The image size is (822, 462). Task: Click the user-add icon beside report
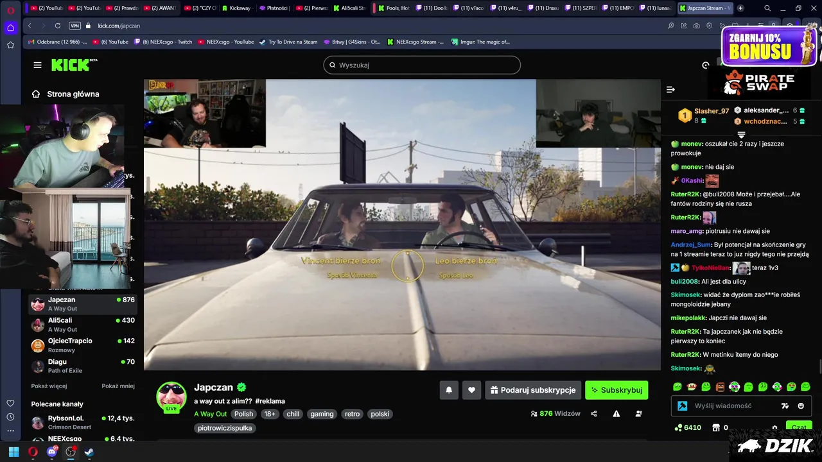click(x=638, y=414)
